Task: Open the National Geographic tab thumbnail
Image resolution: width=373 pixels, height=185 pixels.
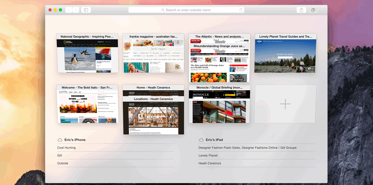Action: (87, 53)
